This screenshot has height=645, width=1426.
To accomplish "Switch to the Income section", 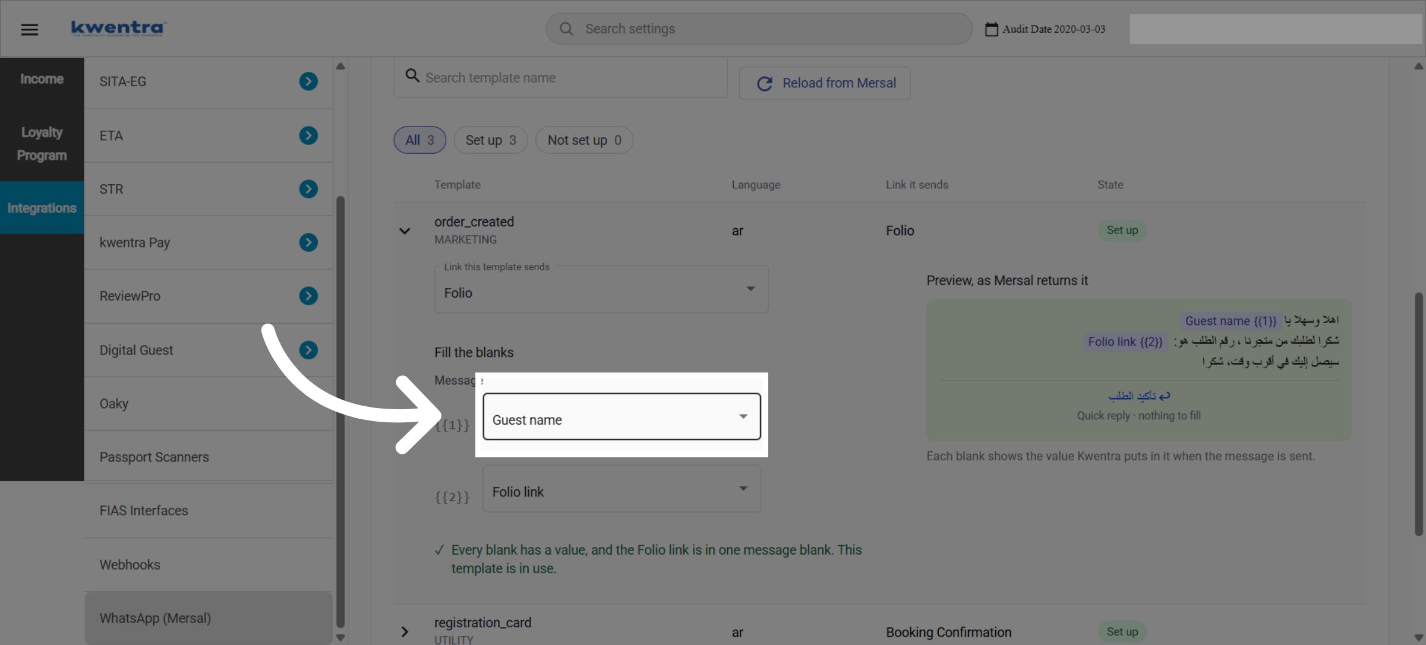I will pos(42,79).
